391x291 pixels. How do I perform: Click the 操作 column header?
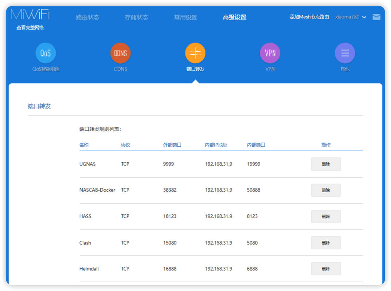click(x=326, y=145)
